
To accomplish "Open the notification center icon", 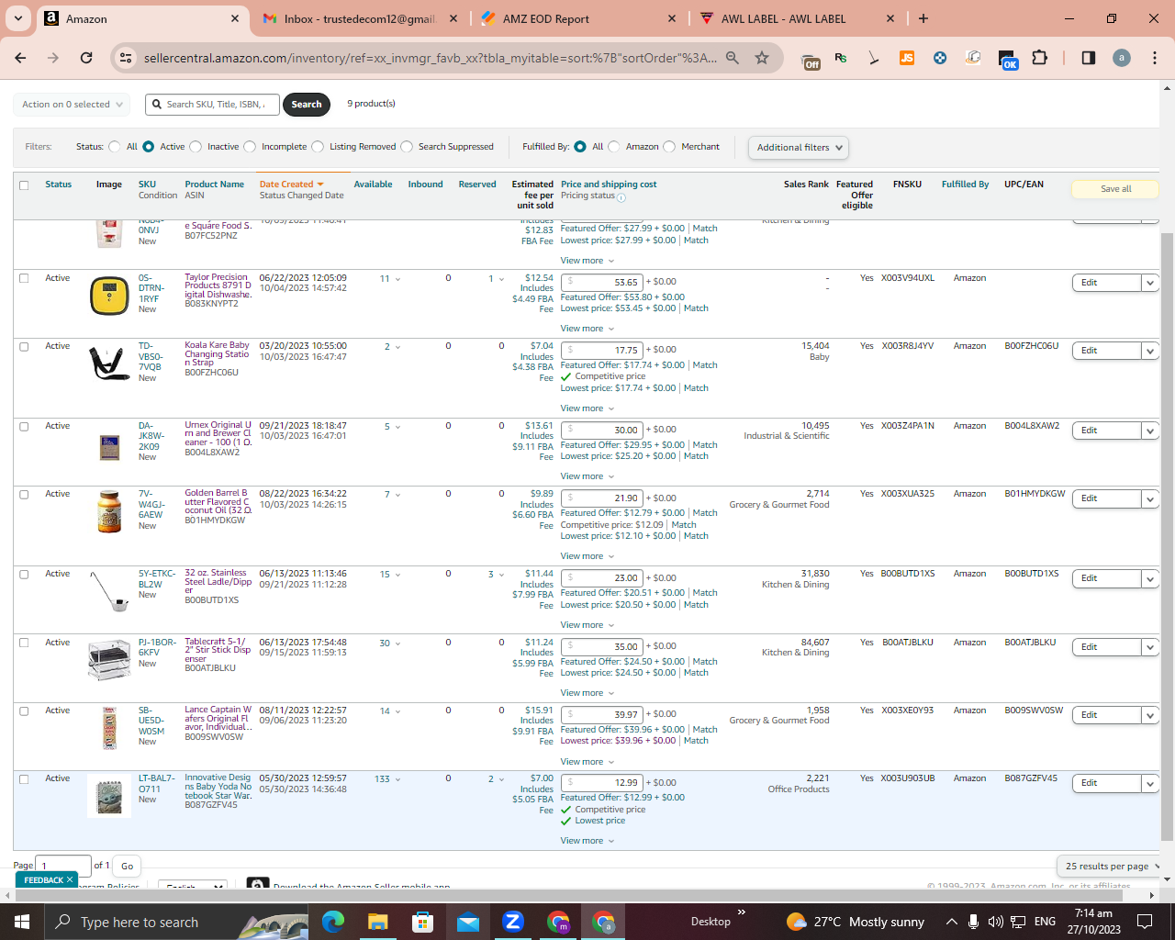I will [1145, 922].
